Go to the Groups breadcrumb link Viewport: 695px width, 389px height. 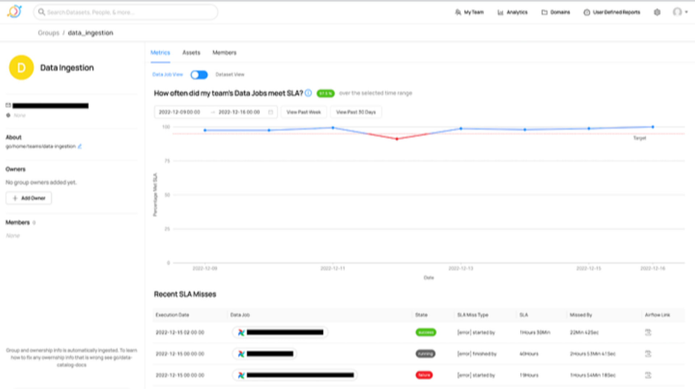(49, 33)
